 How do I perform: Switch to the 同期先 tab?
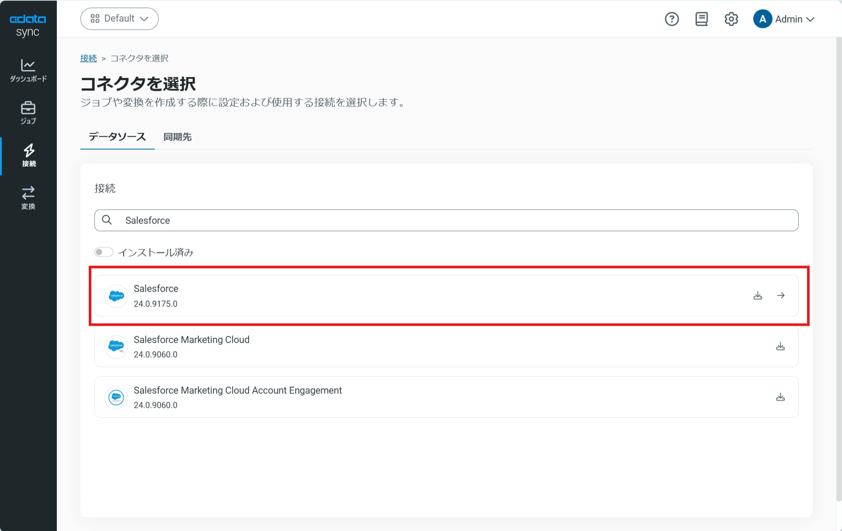[x=177, y=137]
